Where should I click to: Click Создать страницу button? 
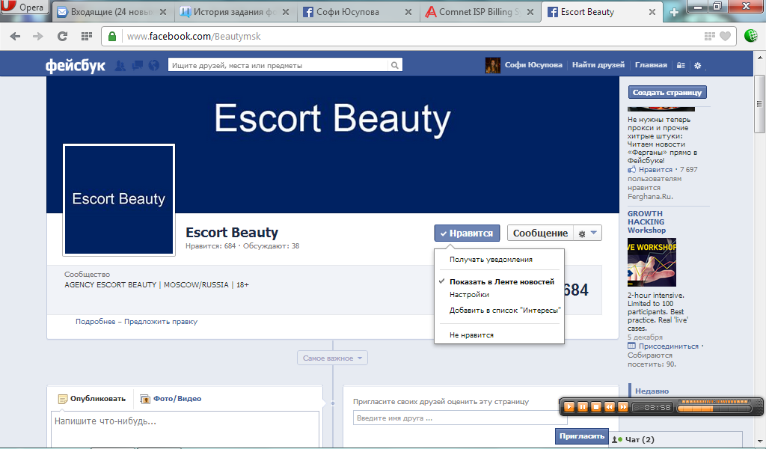(667, 92)
